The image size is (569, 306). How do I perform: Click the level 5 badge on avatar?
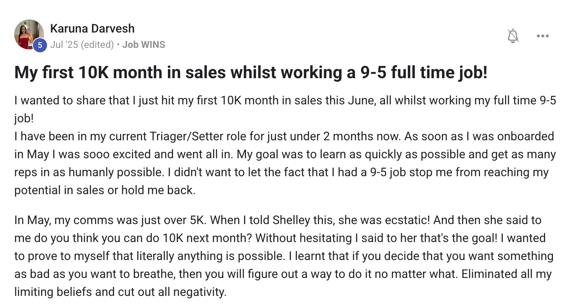(40, 45)
